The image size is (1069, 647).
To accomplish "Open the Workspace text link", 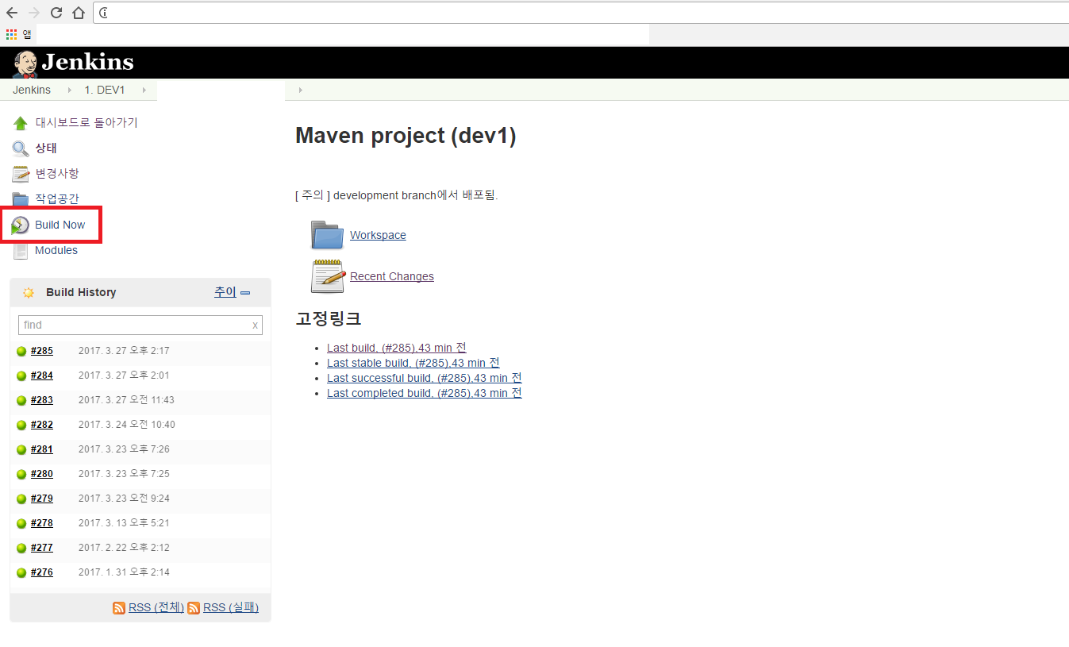I will pos(378,235).
